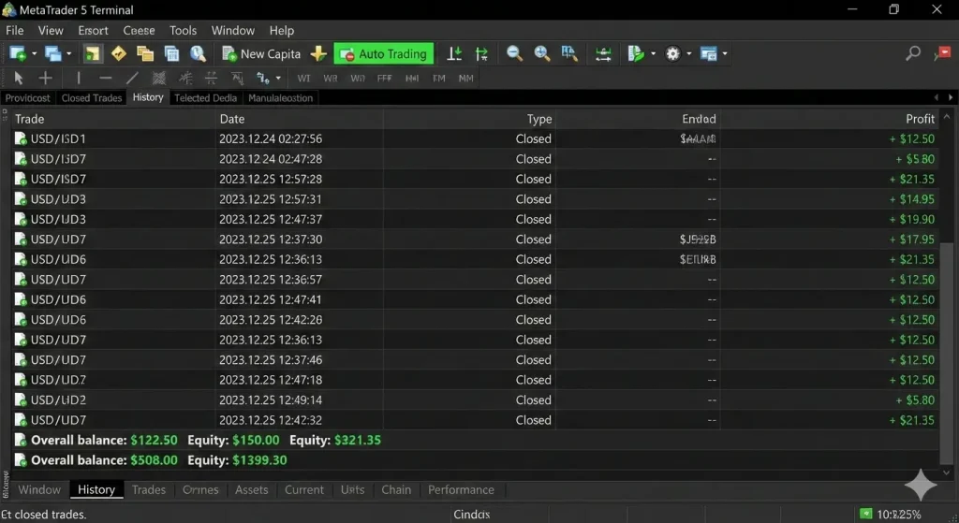Viewport: 959px width, 523px height.
Task: Open the Chain tab at the bottom
Action: [396, 490]
